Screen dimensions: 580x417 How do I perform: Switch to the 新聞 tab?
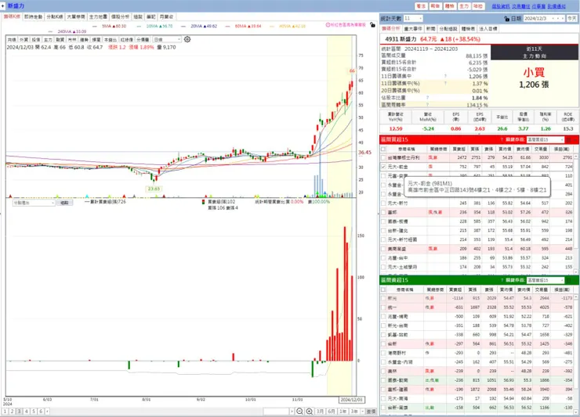(430, 29)
